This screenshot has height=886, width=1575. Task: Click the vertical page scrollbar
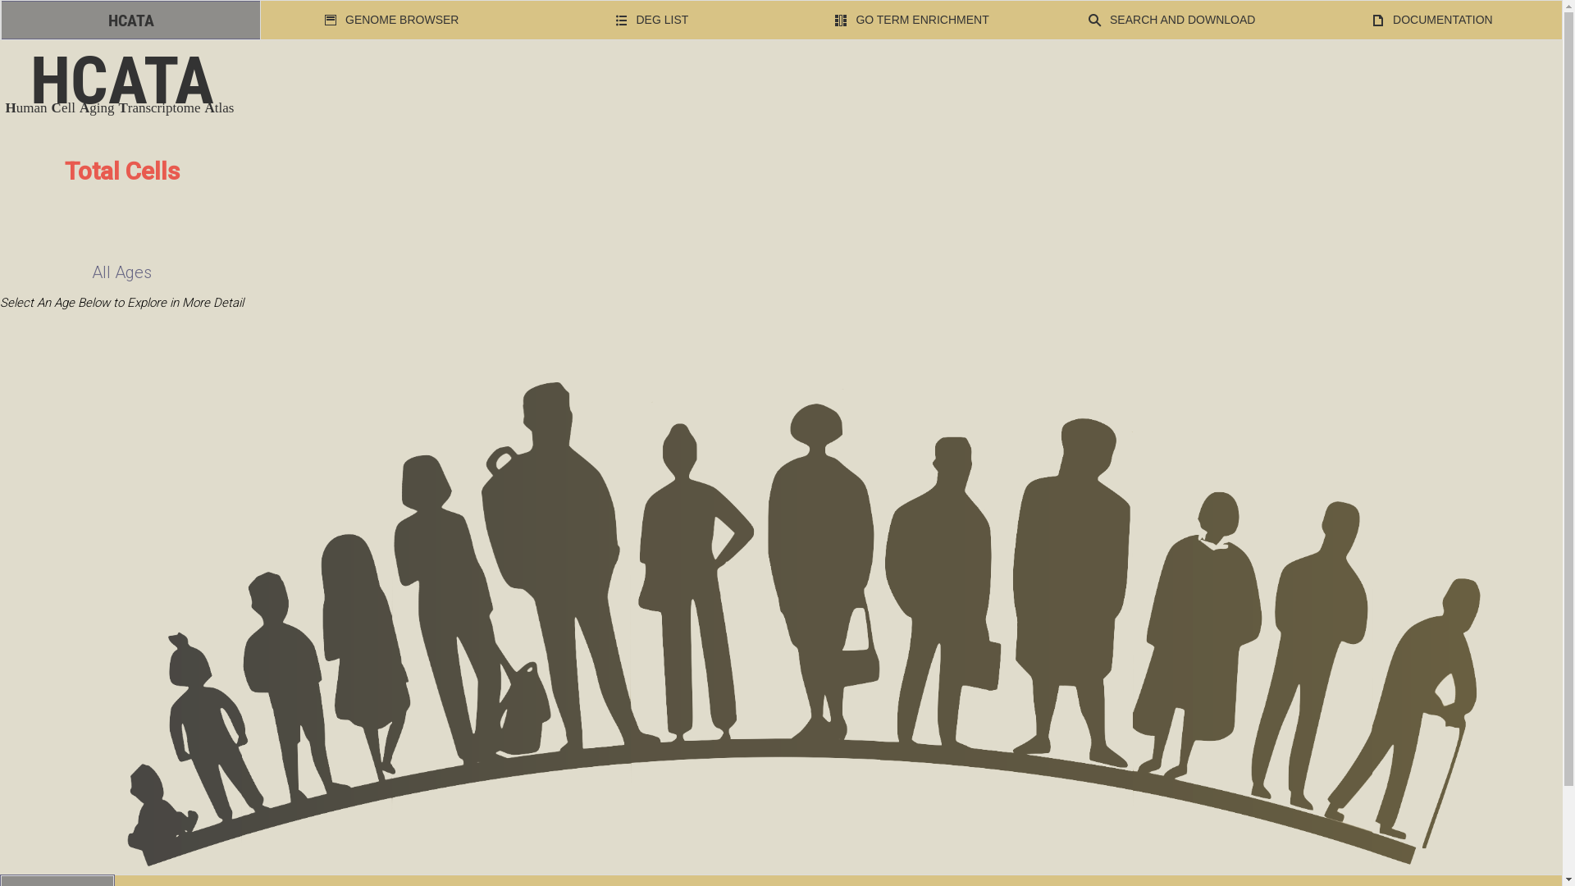pos(1568,443)
